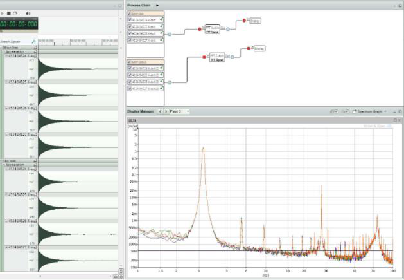Image resolution: width=404 pixels, height=280 pixels.
Task: Click second layout icon left of Spectrum Graph
Action: 346,111
